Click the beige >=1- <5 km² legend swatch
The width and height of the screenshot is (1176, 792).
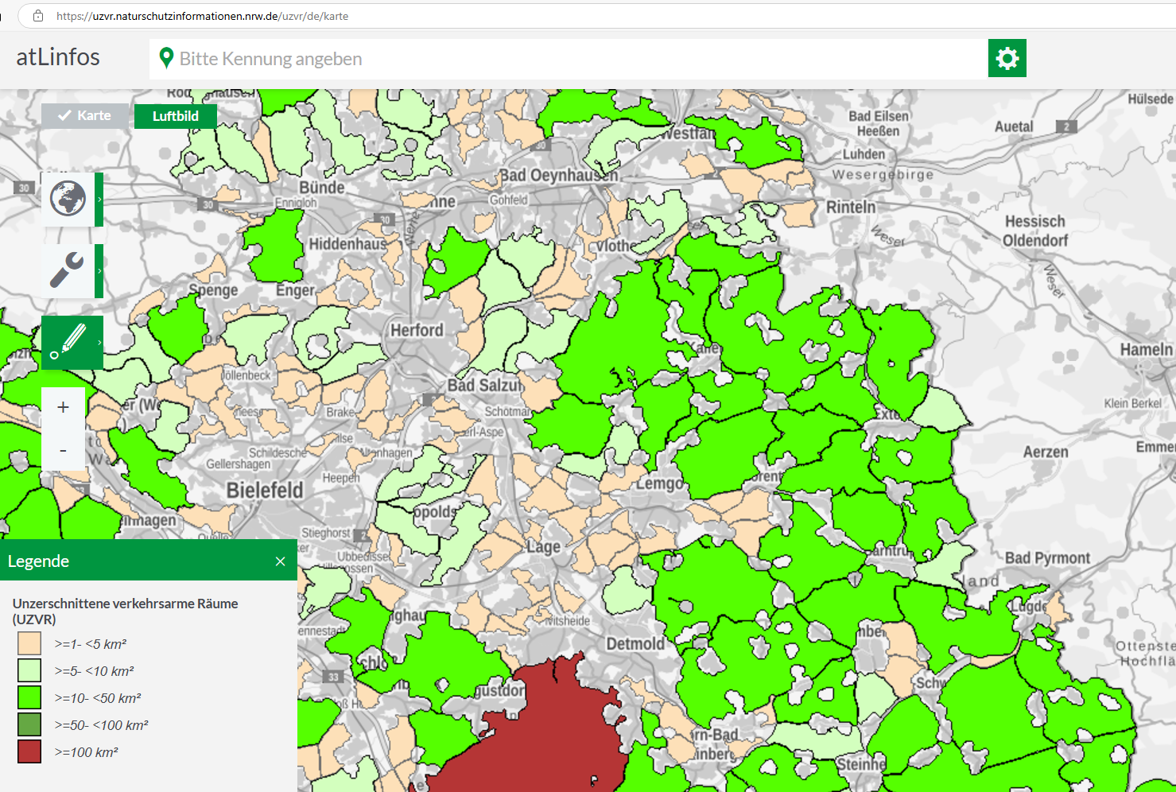coord(29,643)
